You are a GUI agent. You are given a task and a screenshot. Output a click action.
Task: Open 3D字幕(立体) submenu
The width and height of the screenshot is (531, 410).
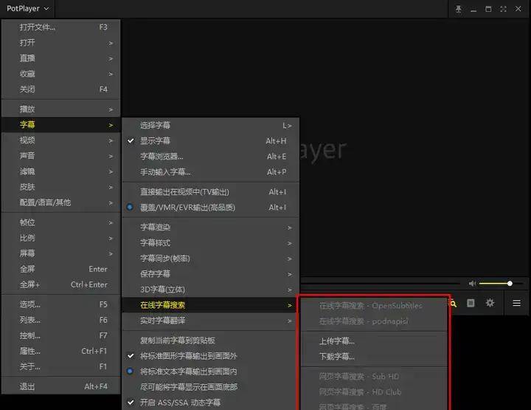point(210,290)
